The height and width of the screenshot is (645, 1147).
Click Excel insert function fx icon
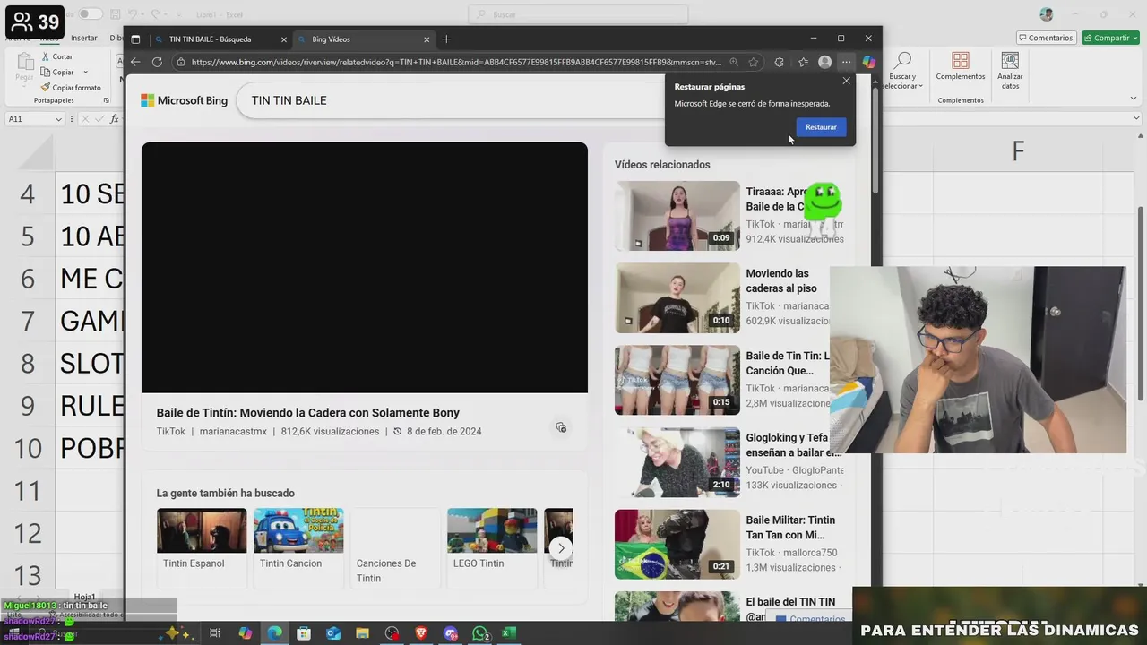click(x=115, y=119)
